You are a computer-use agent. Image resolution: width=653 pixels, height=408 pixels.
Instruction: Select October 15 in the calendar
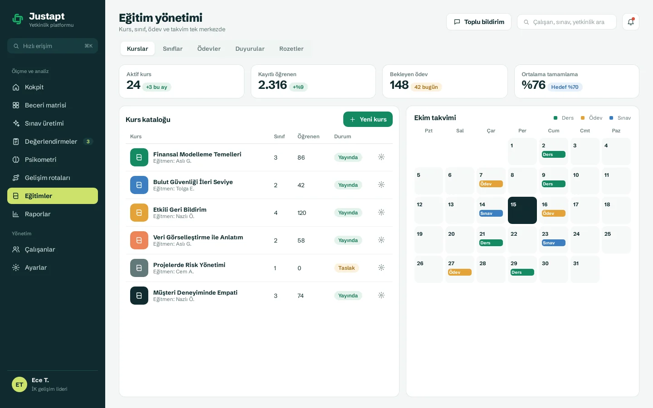522,210
